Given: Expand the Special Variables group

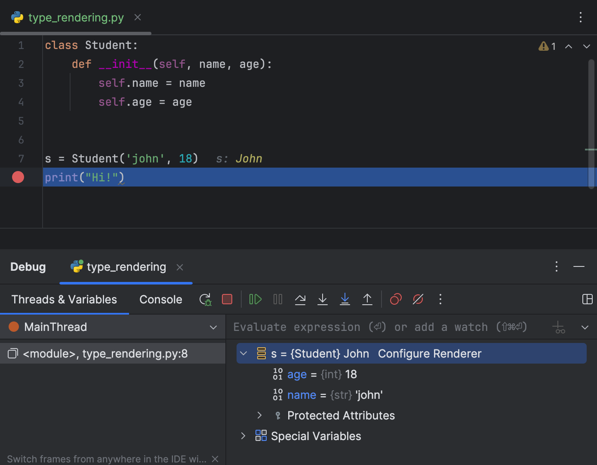Looking at the screenshot, I should point(243,435).
